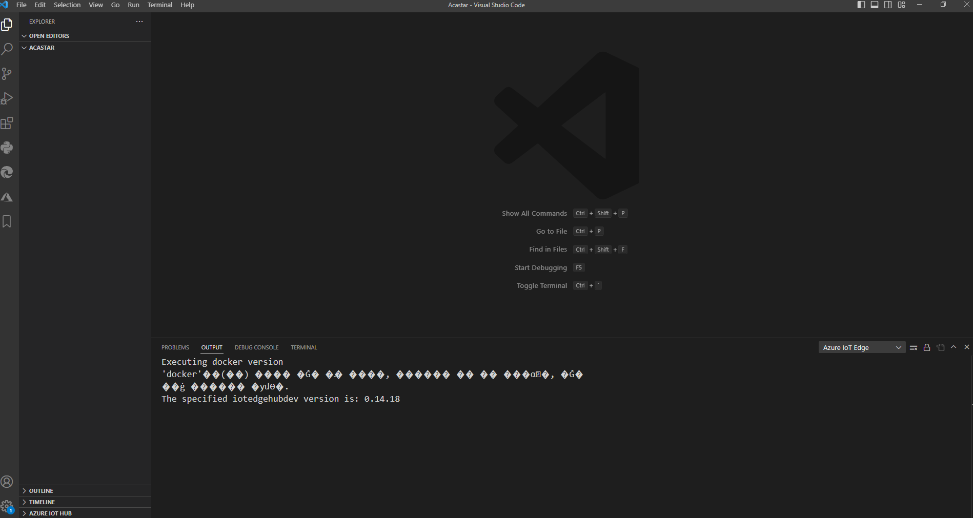This screenshot has height=518, width=973.
Task: Switch to the Debug Console tab
Action: point(257,347)
